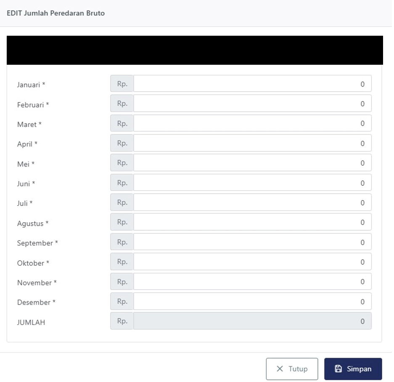
Task: Focus the Mei amount field
Action: tap(252, 163)
